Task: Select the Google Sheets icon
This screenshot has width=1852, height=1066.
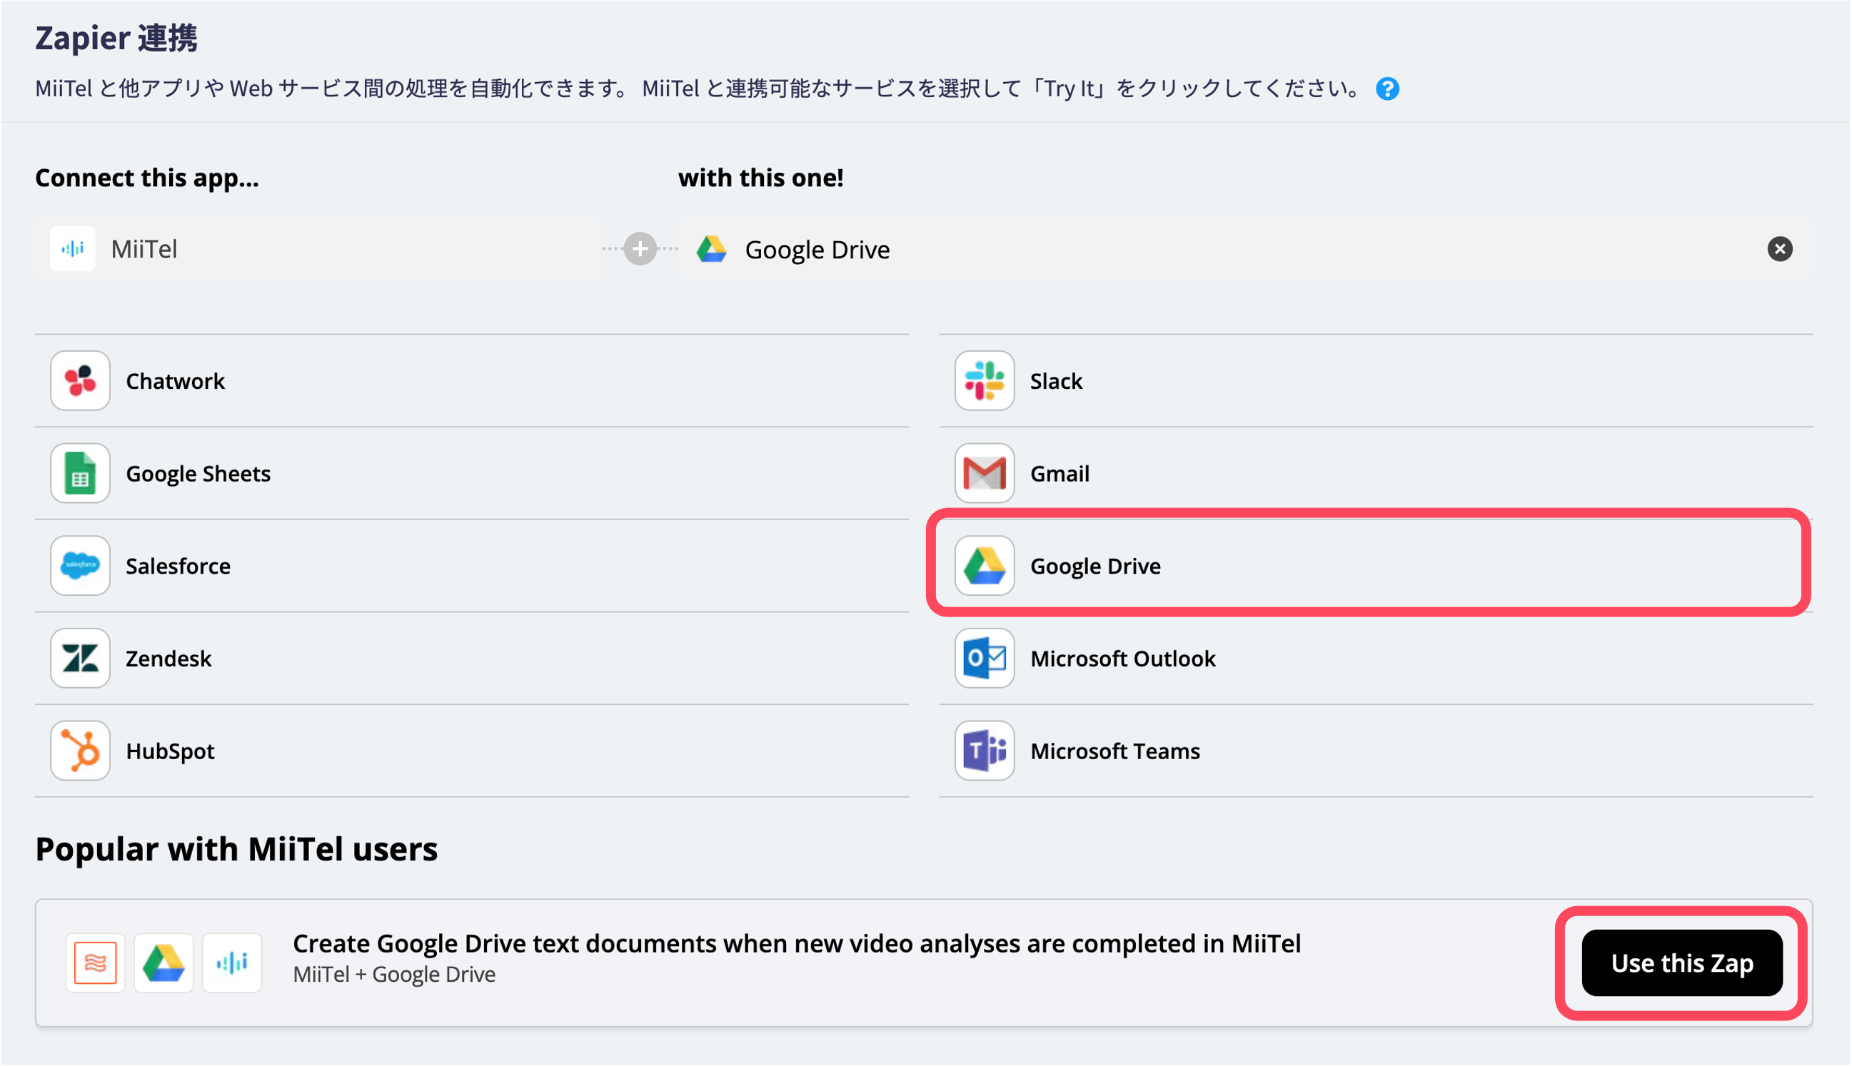Action: pyautogui.click(x=80, y=473)
